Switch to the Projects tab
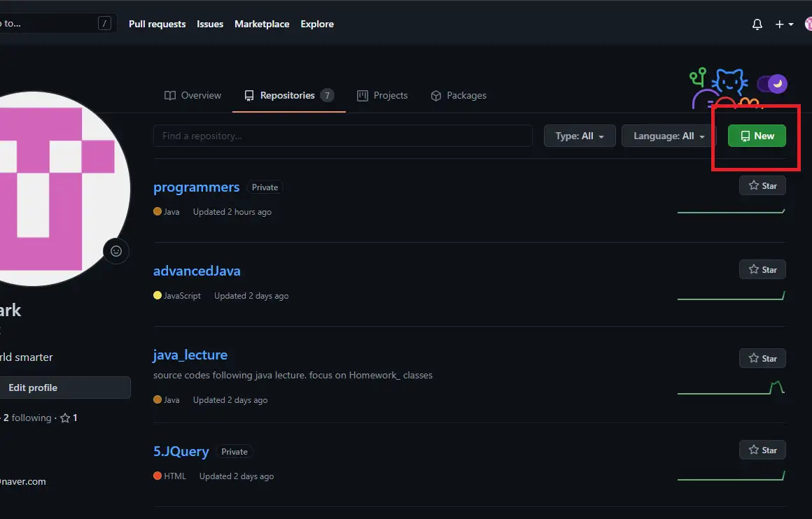 [x=382, y=95]
